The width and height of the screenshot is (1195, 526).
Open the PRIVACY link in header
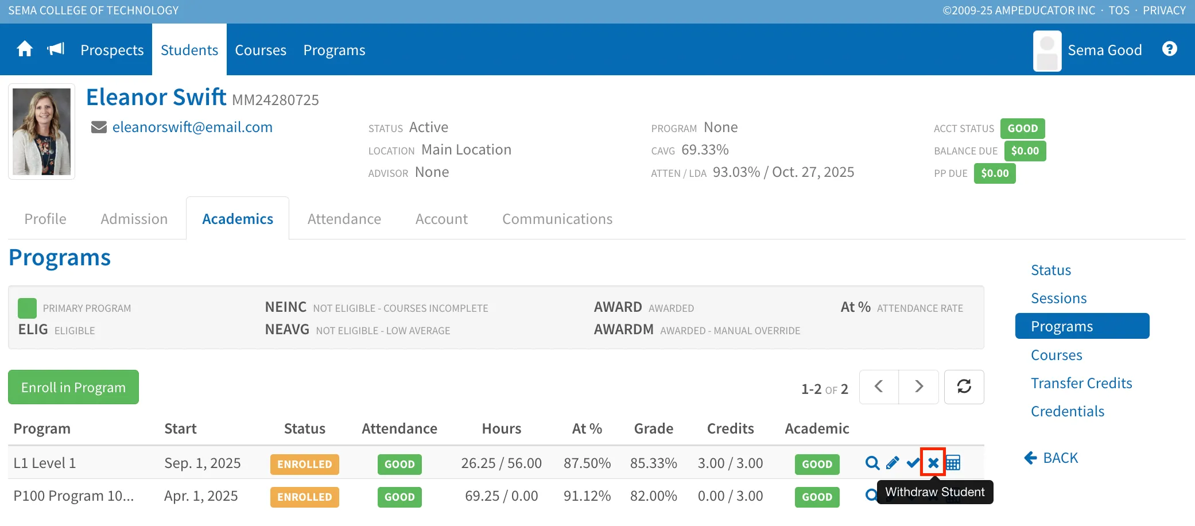(1164, 10)
